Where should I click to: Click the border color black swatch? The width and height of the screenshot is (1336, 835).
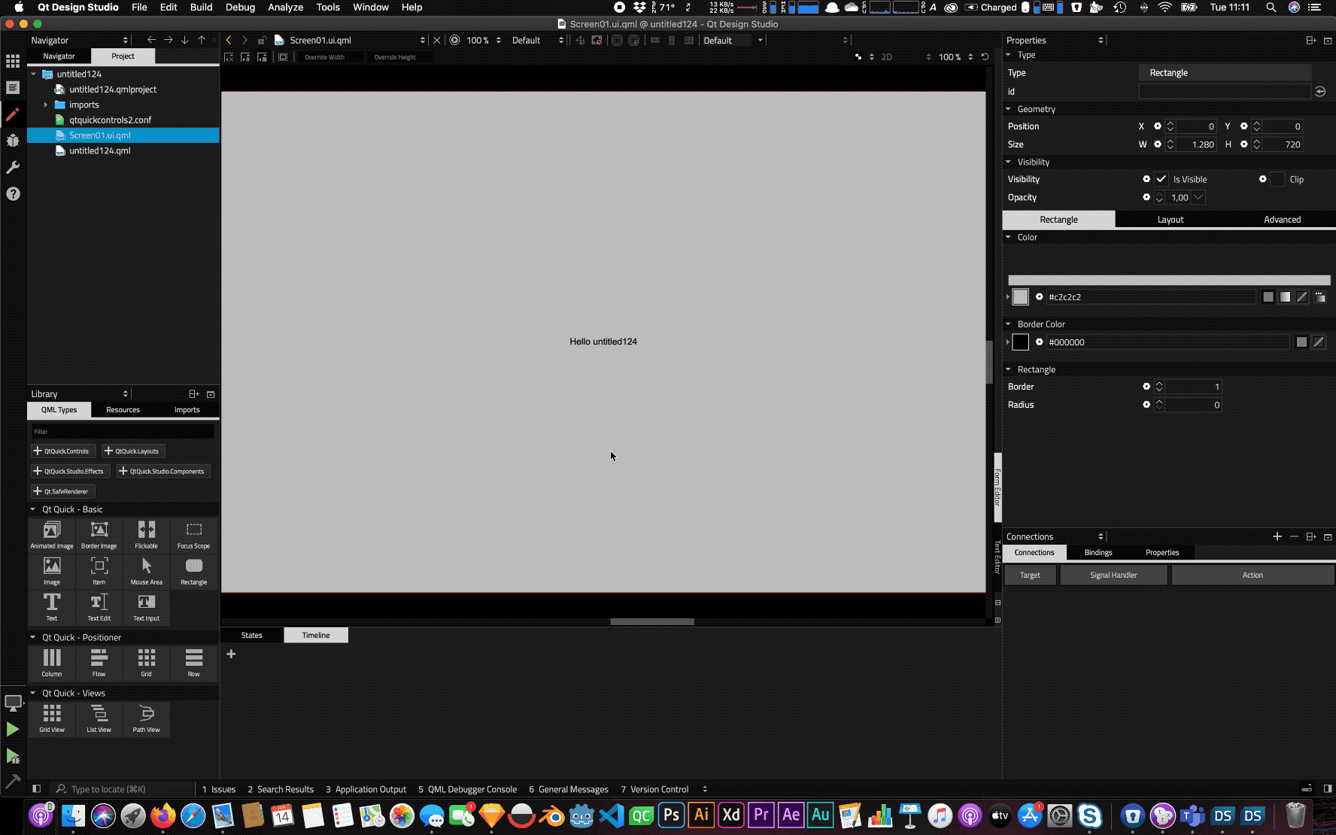[1020, 342]
